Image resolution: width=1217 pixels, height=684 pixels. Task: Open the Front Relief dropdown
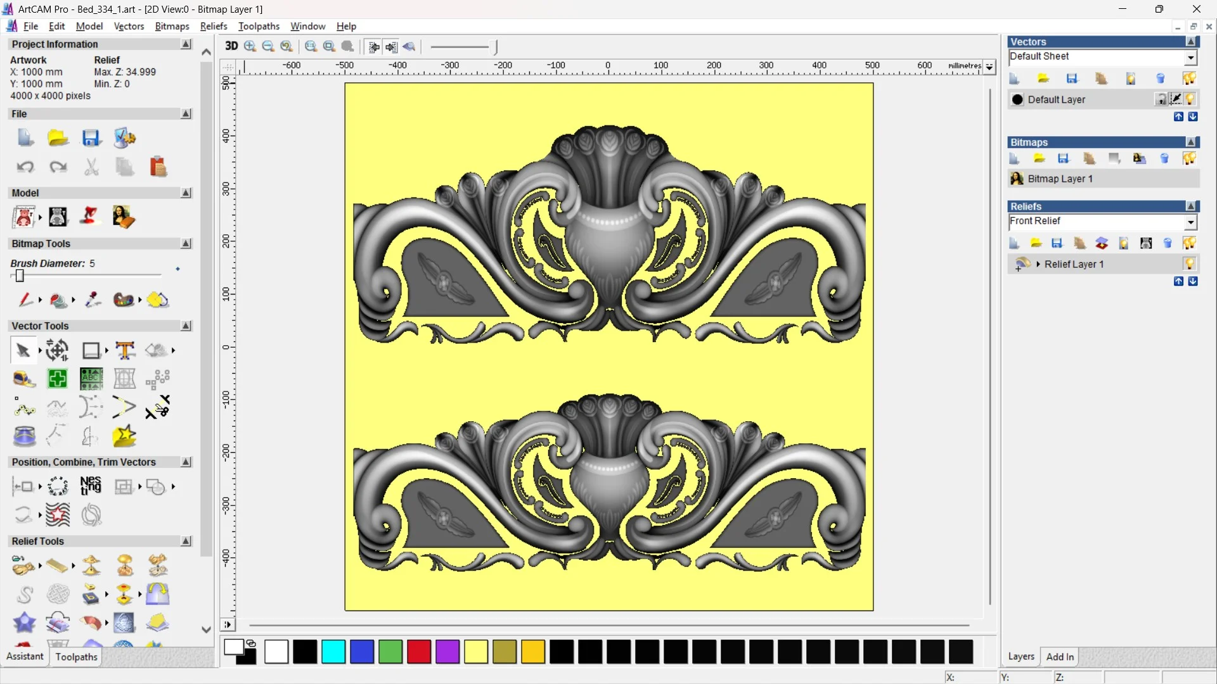pos(1190,222)
